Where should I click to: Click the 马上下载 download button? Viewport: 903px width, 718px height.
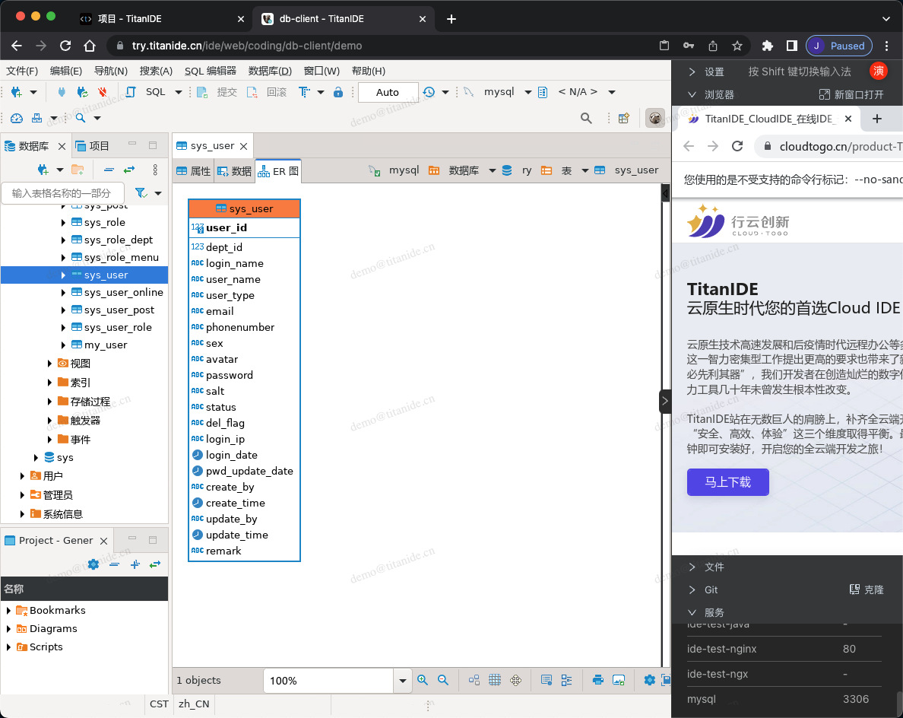point(727,482)
